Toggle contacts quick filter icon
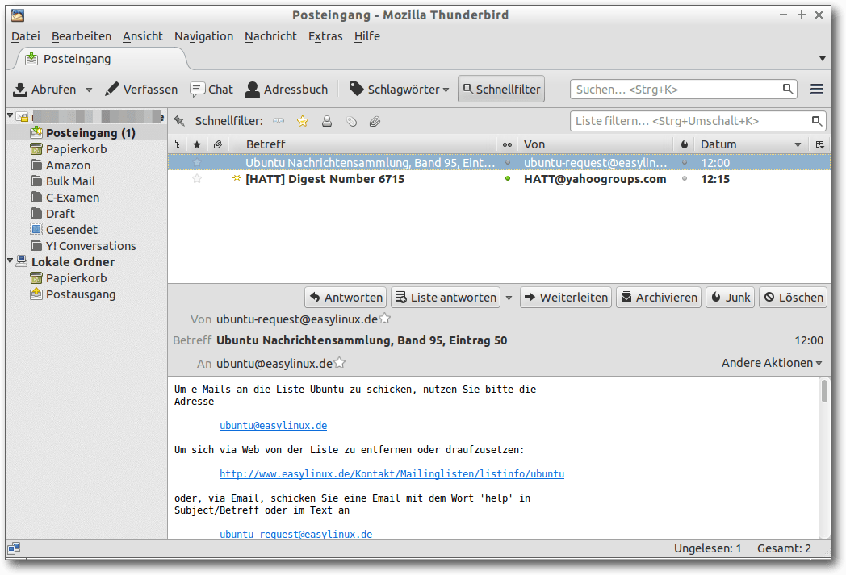The height and width of the screenshot is (575, 846). [327, 121]
